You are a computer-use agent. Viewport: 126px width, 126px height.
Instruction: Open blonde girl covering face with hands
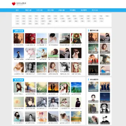tap(19, 67)
